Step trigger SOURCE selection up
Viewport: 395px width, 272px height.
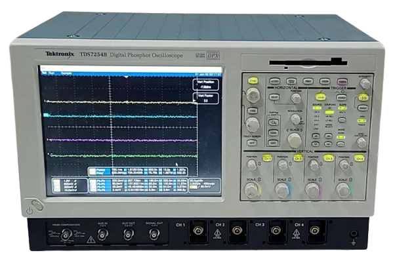tap(316, 136)
